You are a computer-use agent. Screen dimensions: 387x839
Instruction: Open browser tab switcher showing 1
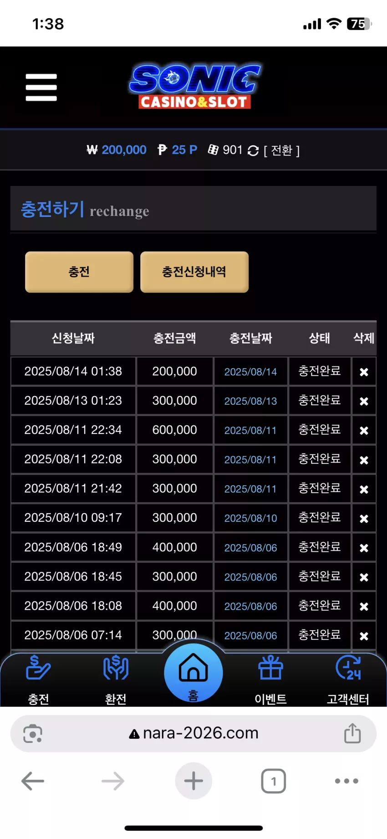point(273,781)
